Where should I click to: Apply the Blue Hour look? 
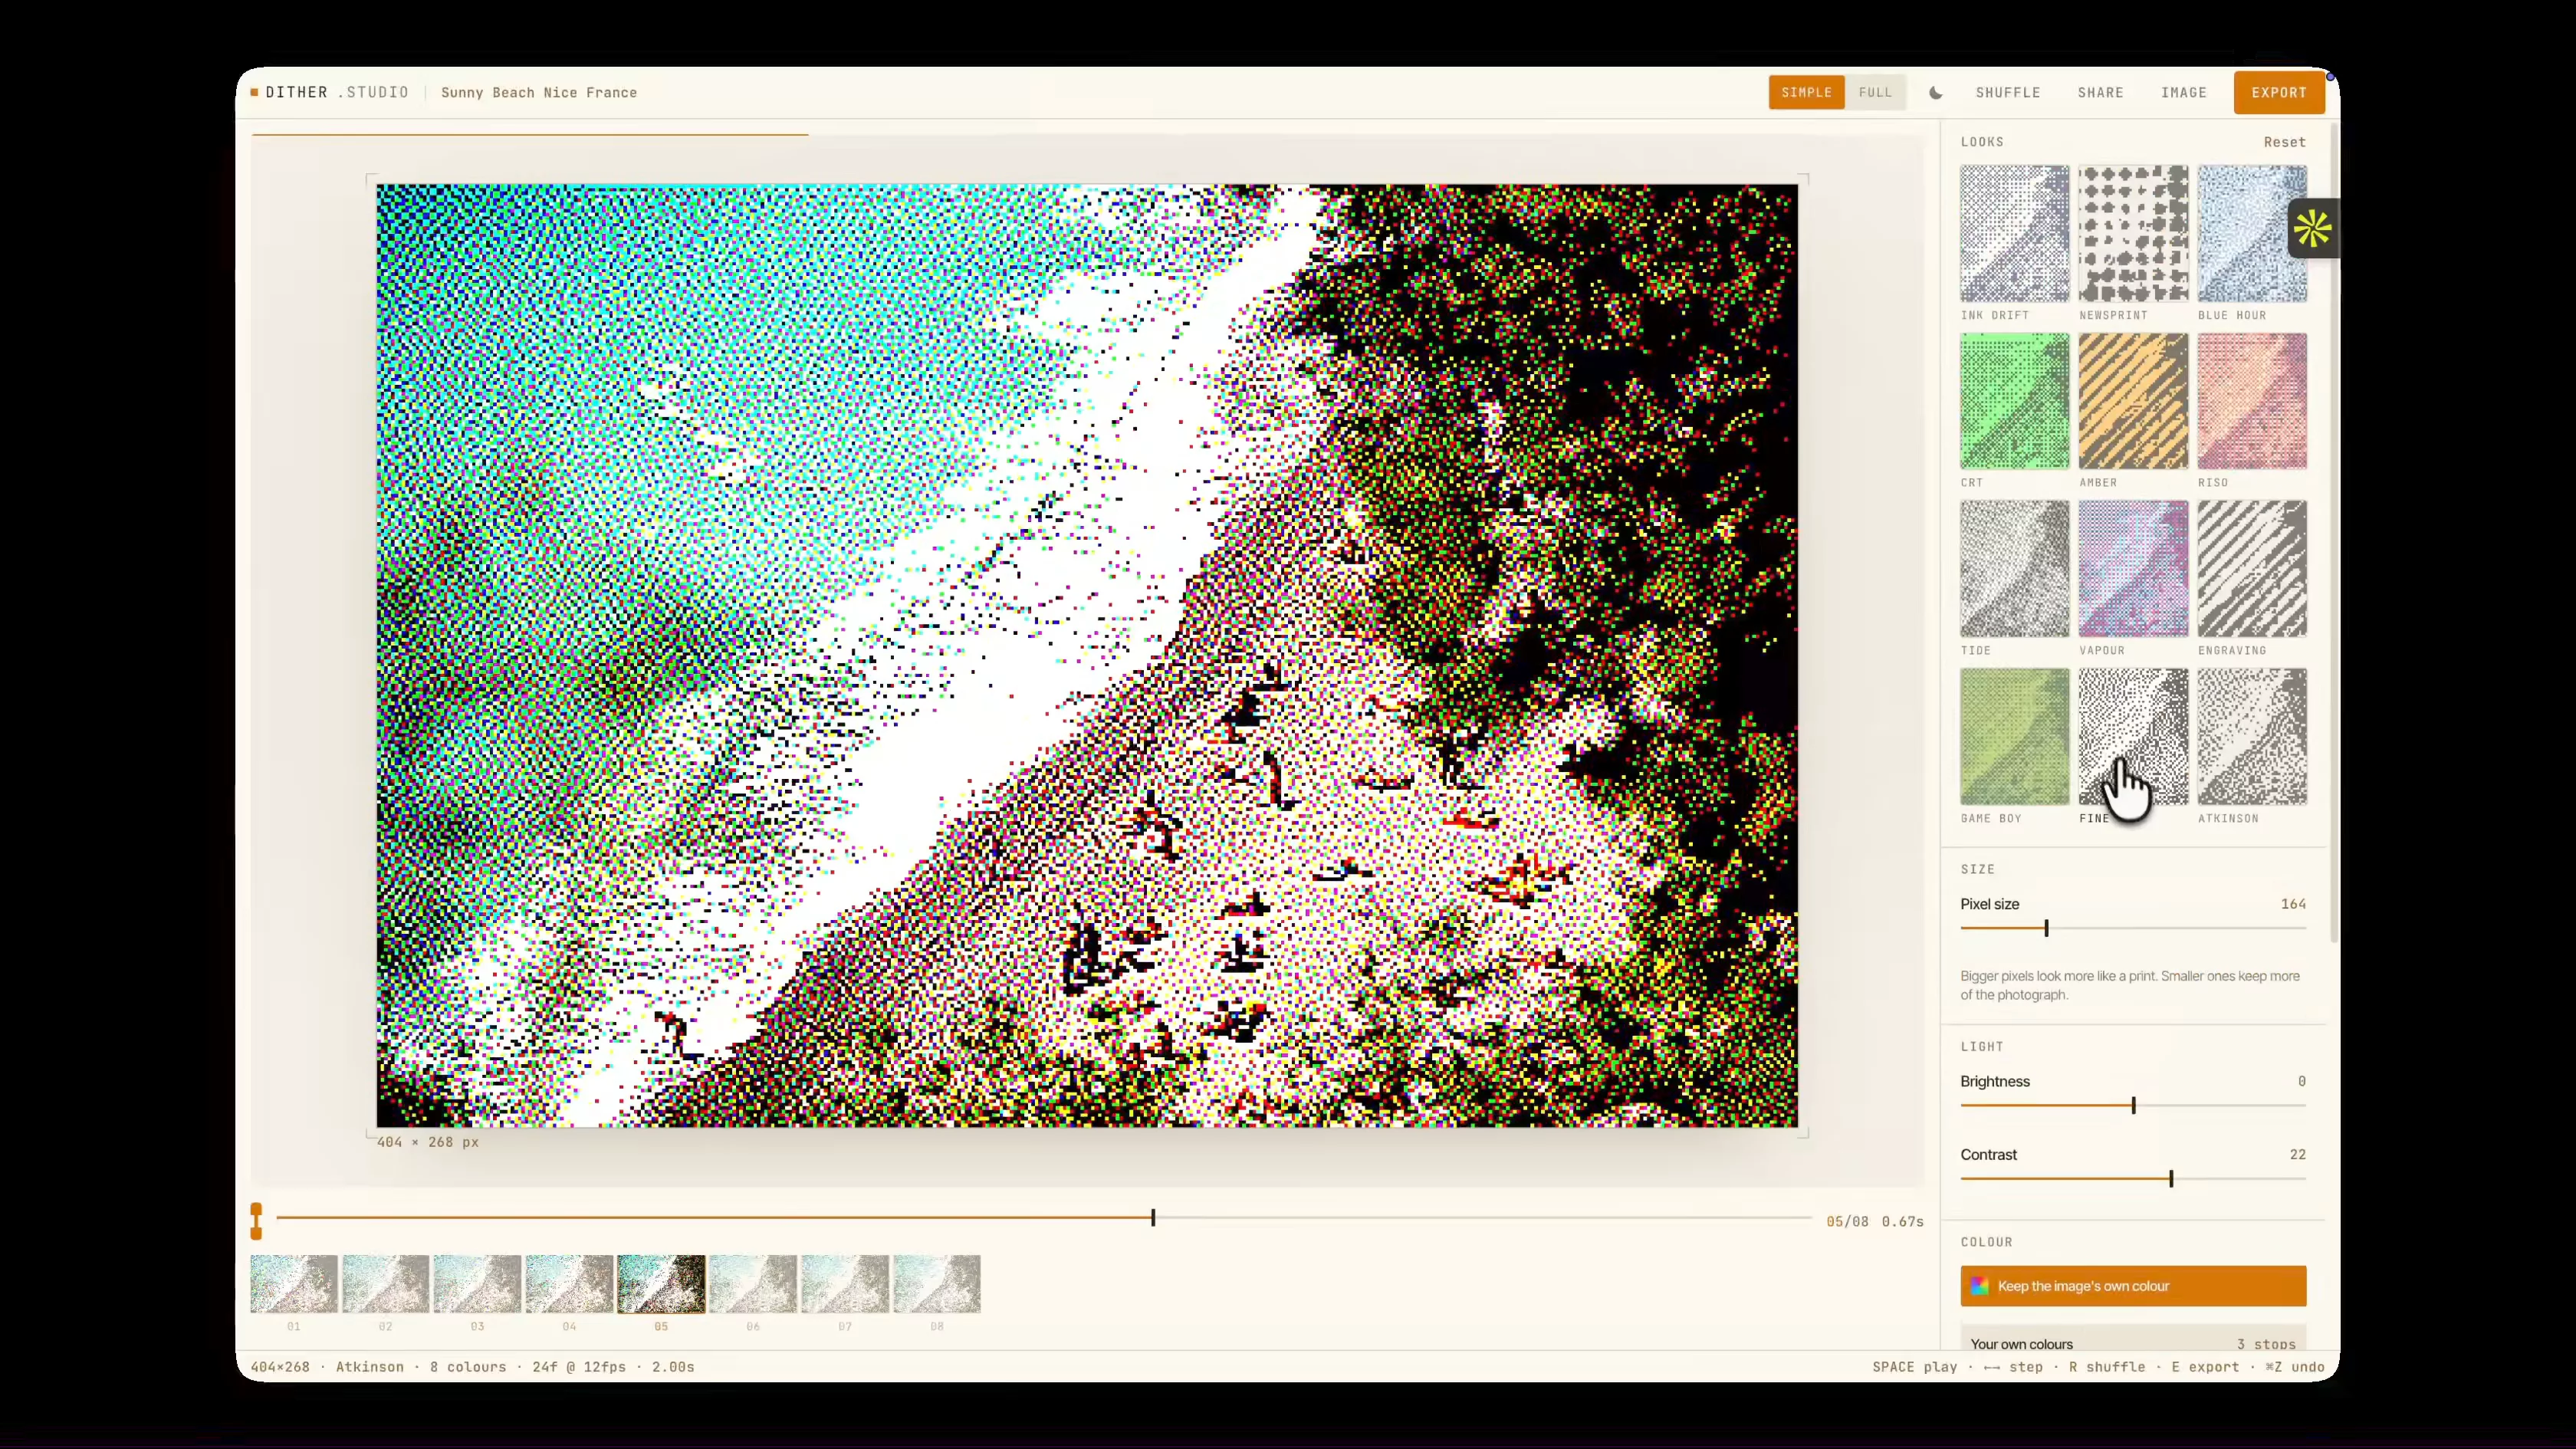pos(2252,234)
